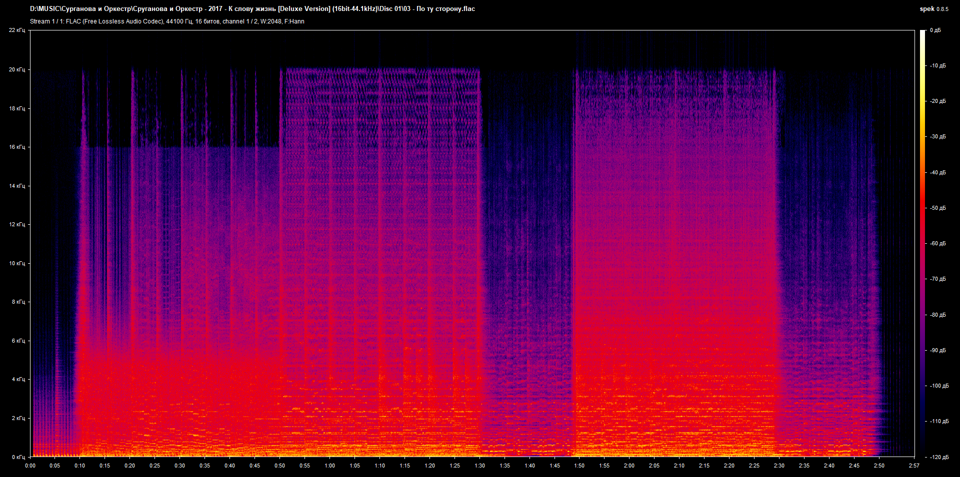The width and height of the screenshot is (960, 477).
Task: Click the FLAC stream info line
Action: tap(167, 21)
